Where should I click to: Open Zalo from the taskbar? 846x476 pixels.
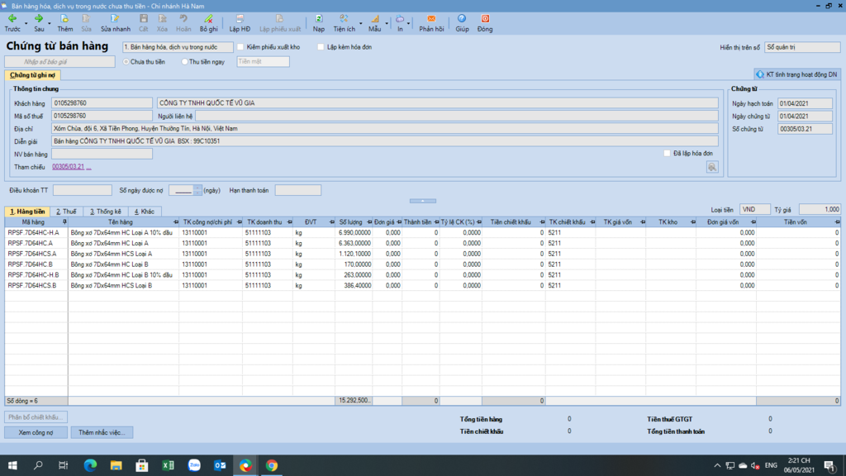pos(193,465)
